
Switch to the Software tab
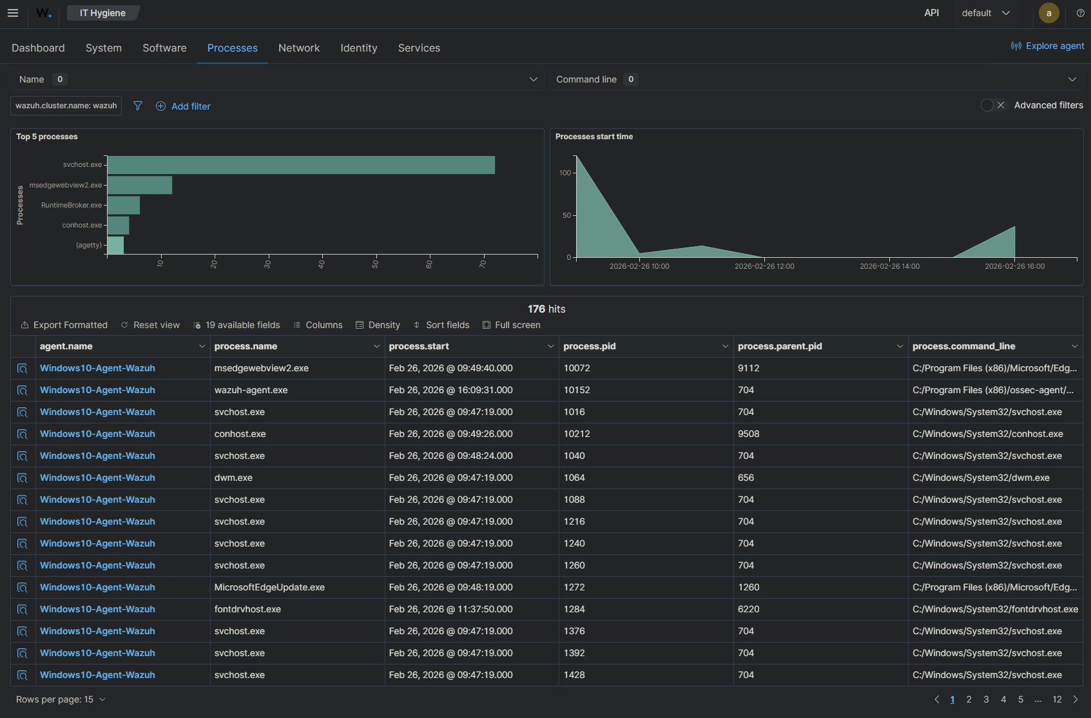pos(164,48)
